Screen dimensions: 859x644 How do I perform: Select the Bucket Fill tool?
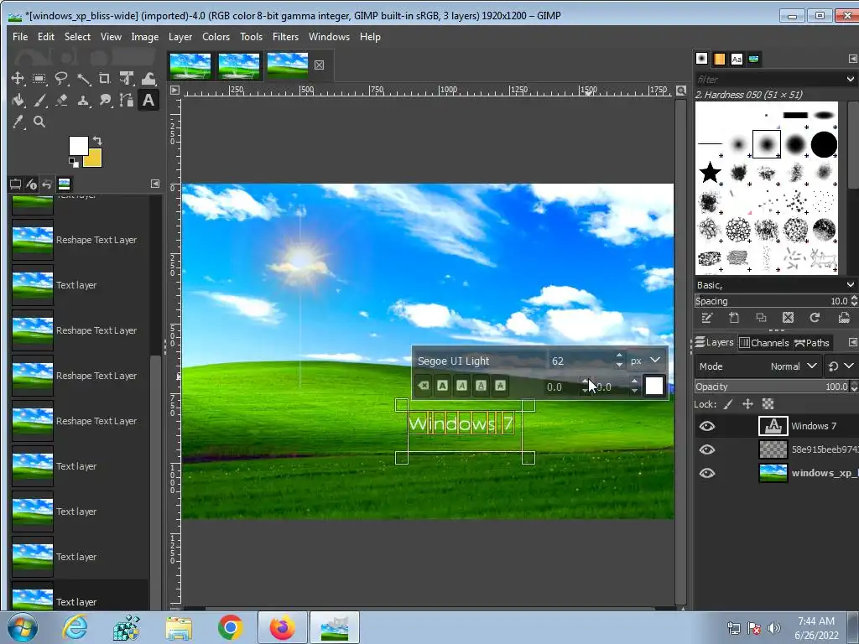coord(18,101)
